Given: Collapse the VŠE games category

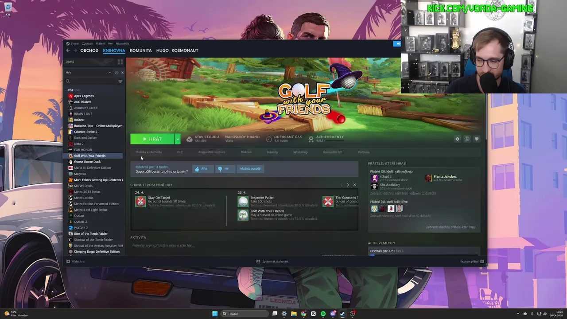Looking at the screenshot, I should [66, 90].
